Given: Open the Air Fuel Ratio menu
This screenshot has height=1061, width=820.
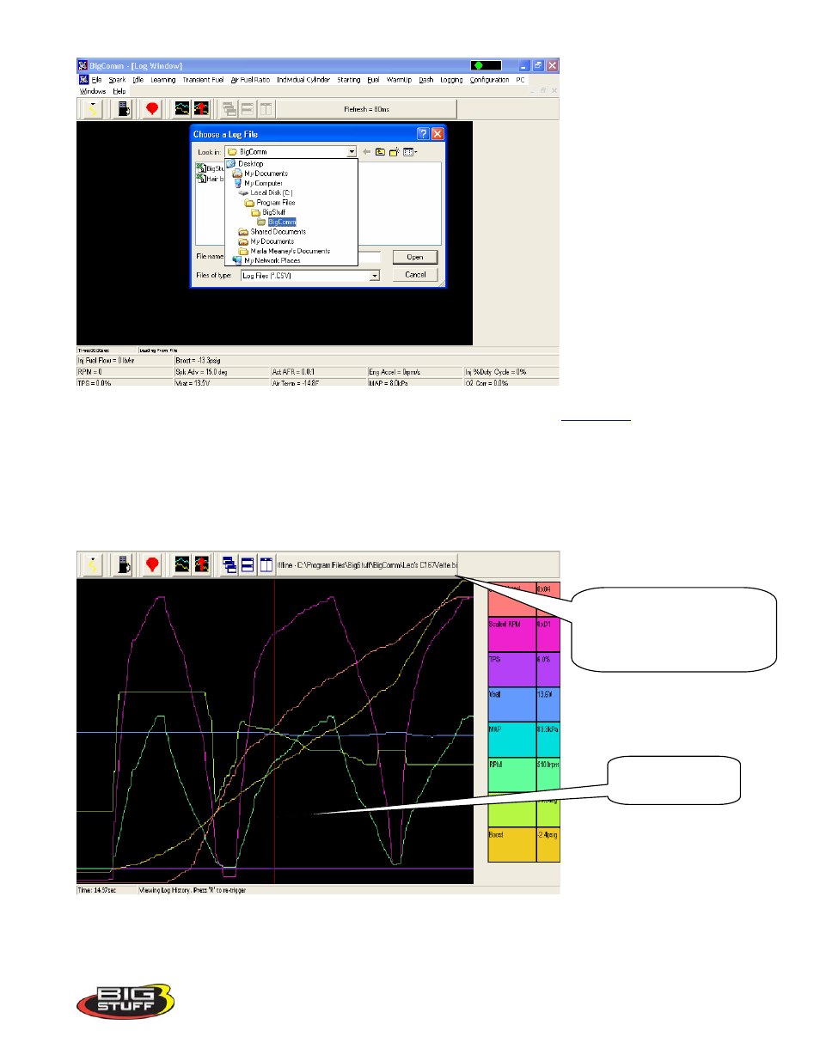Looking at the screenshot, I should [x=250, y=80].
